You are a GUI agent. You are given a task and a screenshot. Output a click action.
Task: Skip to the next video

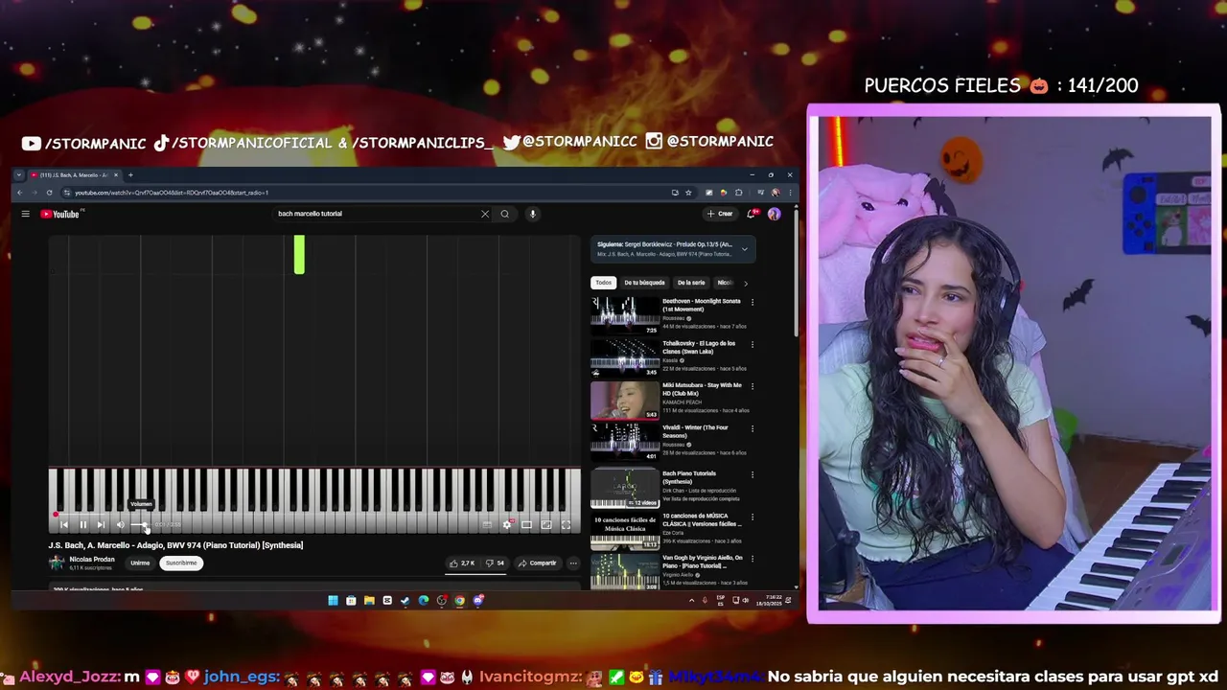(x=101, y=524)
